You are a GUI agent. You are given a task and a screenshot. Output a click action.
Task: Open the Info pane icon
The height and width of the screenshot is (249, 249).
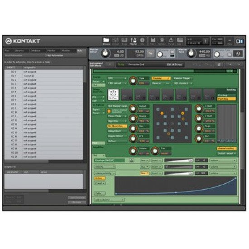coord(142,41)
